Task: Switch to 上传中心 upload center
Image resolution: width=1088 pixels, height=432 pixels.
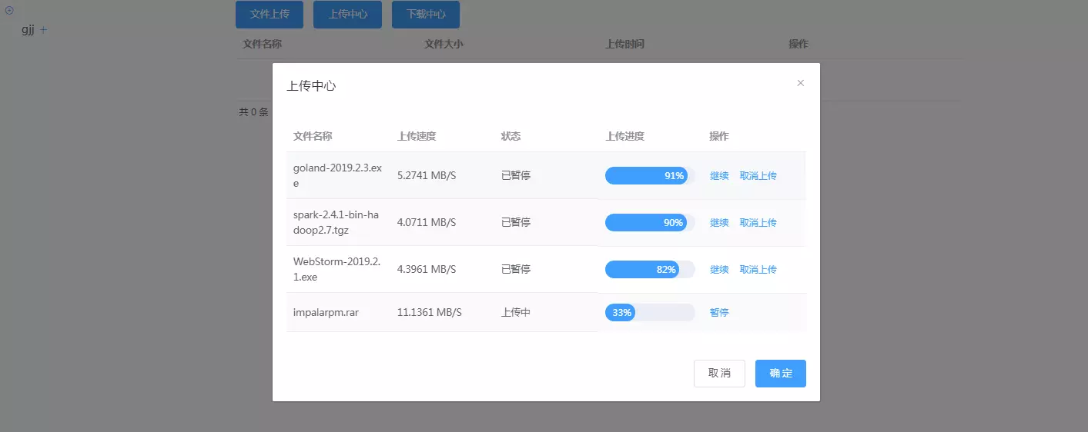Action: pos(347,14)
